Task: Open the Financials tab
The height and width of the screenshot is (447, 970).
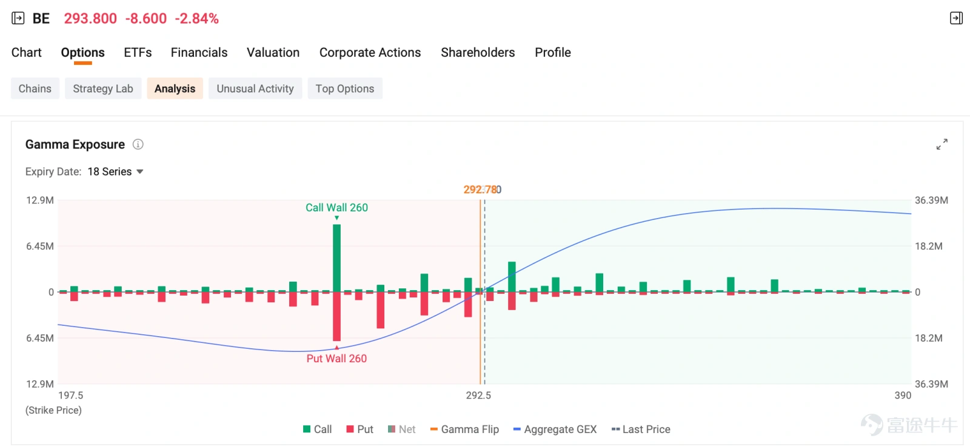Action: tap(199, 53)
